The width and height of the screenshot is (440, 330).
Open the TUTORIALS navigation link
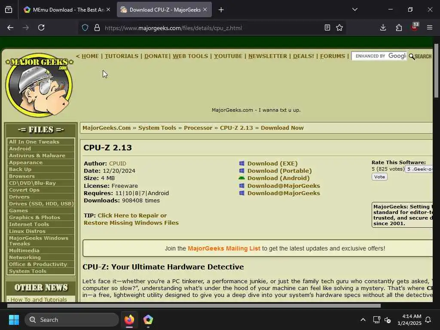(x=122, y=56)
